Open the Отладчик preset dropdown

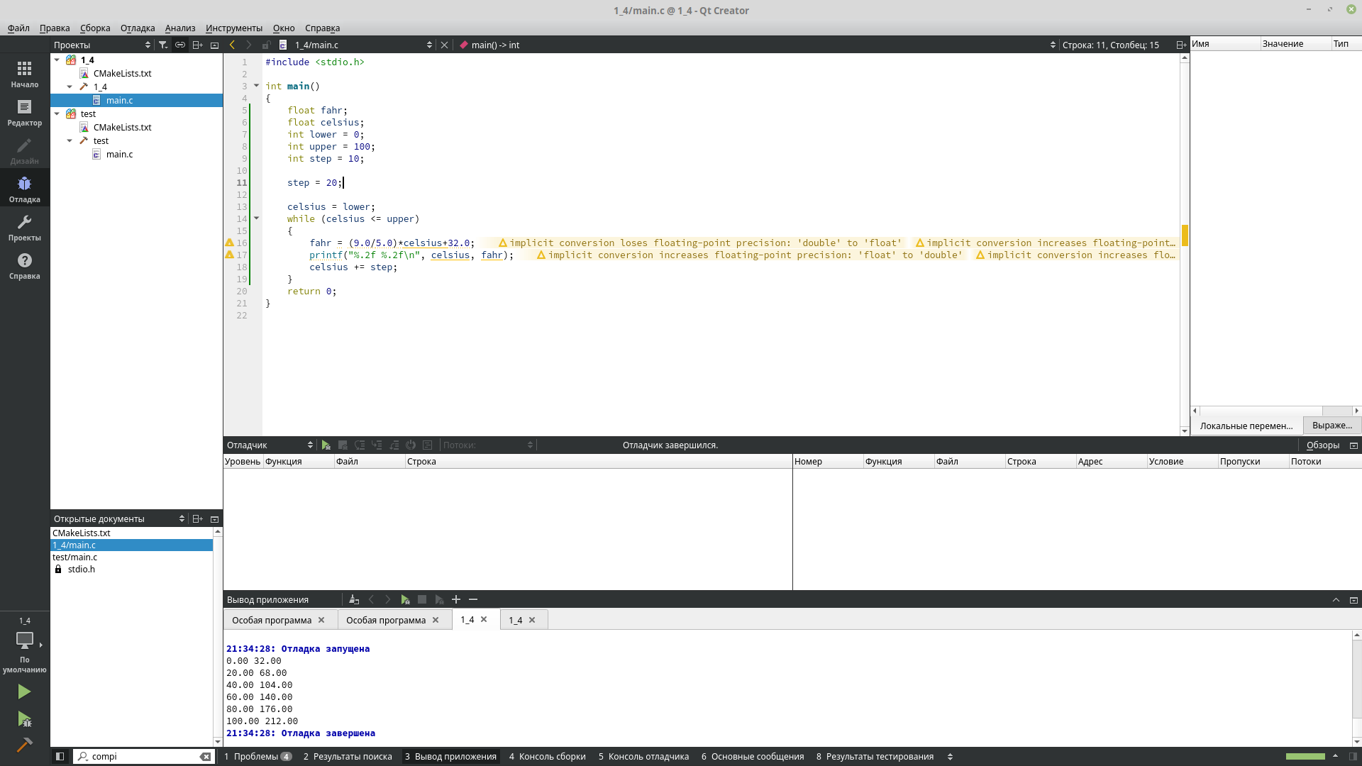point(270,445)
